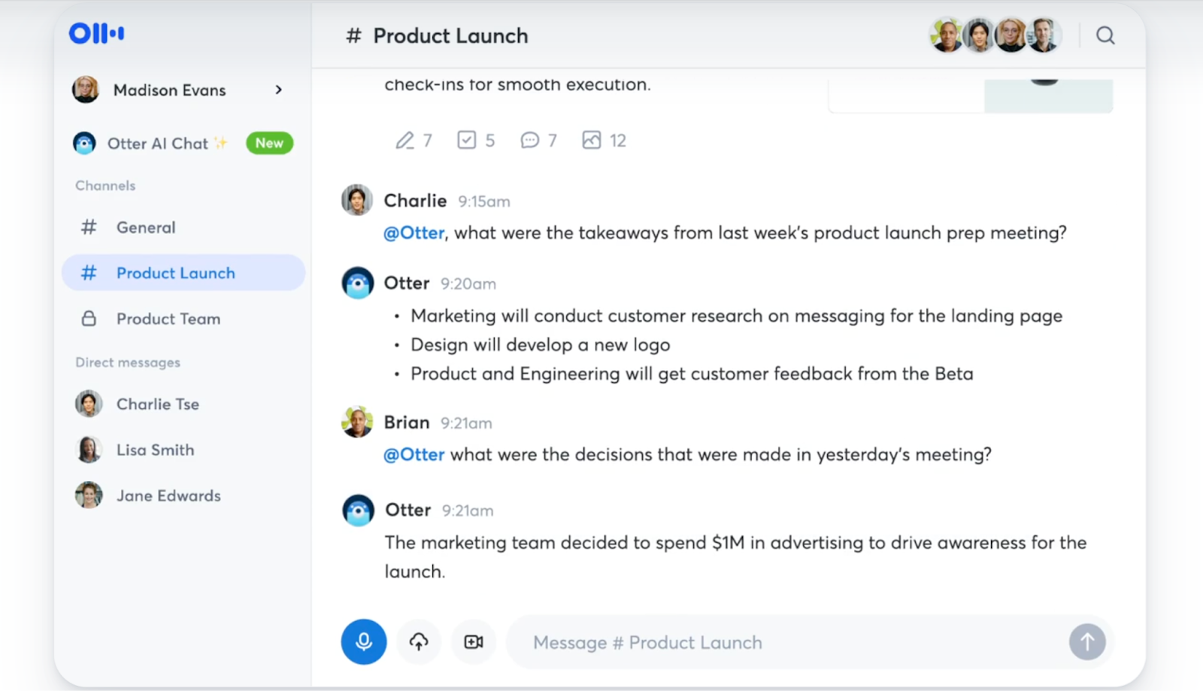Open the locked Product Team channel
Screen dimensions: 1203x691
(183, 319)
